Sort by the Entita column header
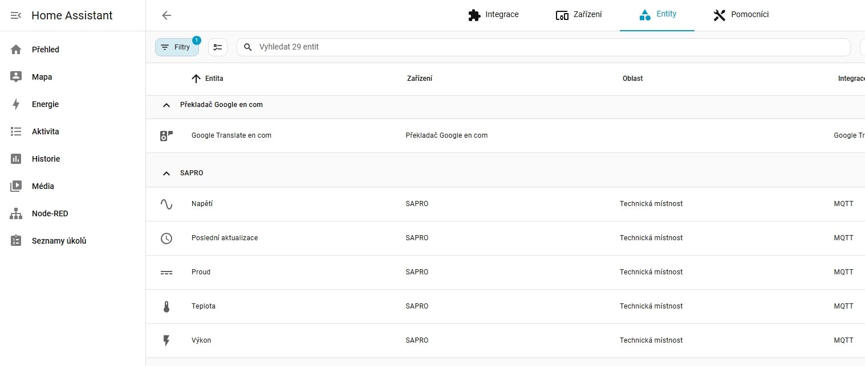 (x=214, y=79)
